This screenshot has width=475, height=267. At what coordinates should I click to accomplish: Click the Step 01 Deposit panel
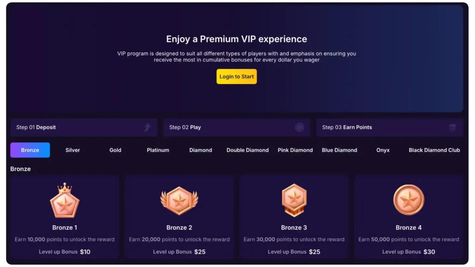point(83,127)
